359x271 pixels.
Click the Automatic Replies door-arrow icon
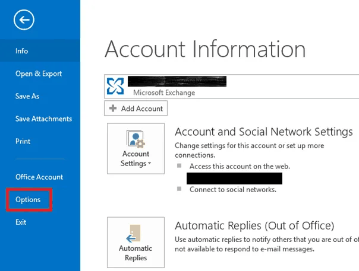coord(133,234)
